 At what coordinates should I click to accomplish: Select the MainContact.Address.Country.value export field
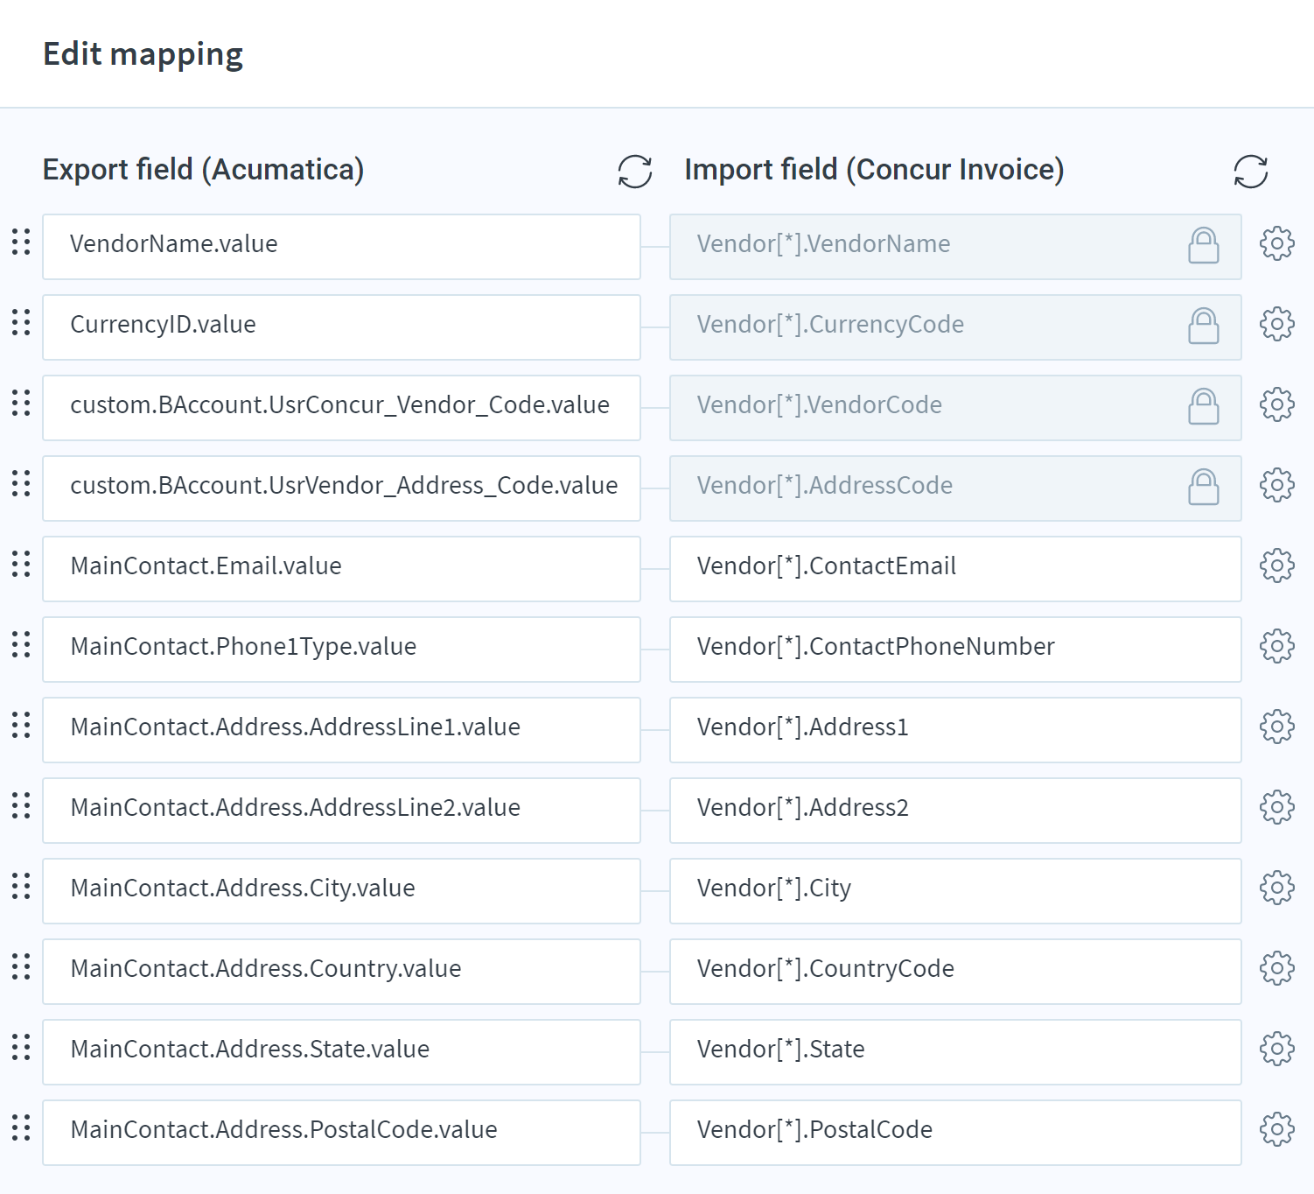tap(341, 972)
